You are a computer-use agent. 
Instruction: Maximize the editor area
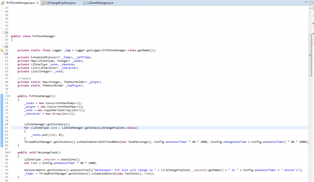click(311, 3)
